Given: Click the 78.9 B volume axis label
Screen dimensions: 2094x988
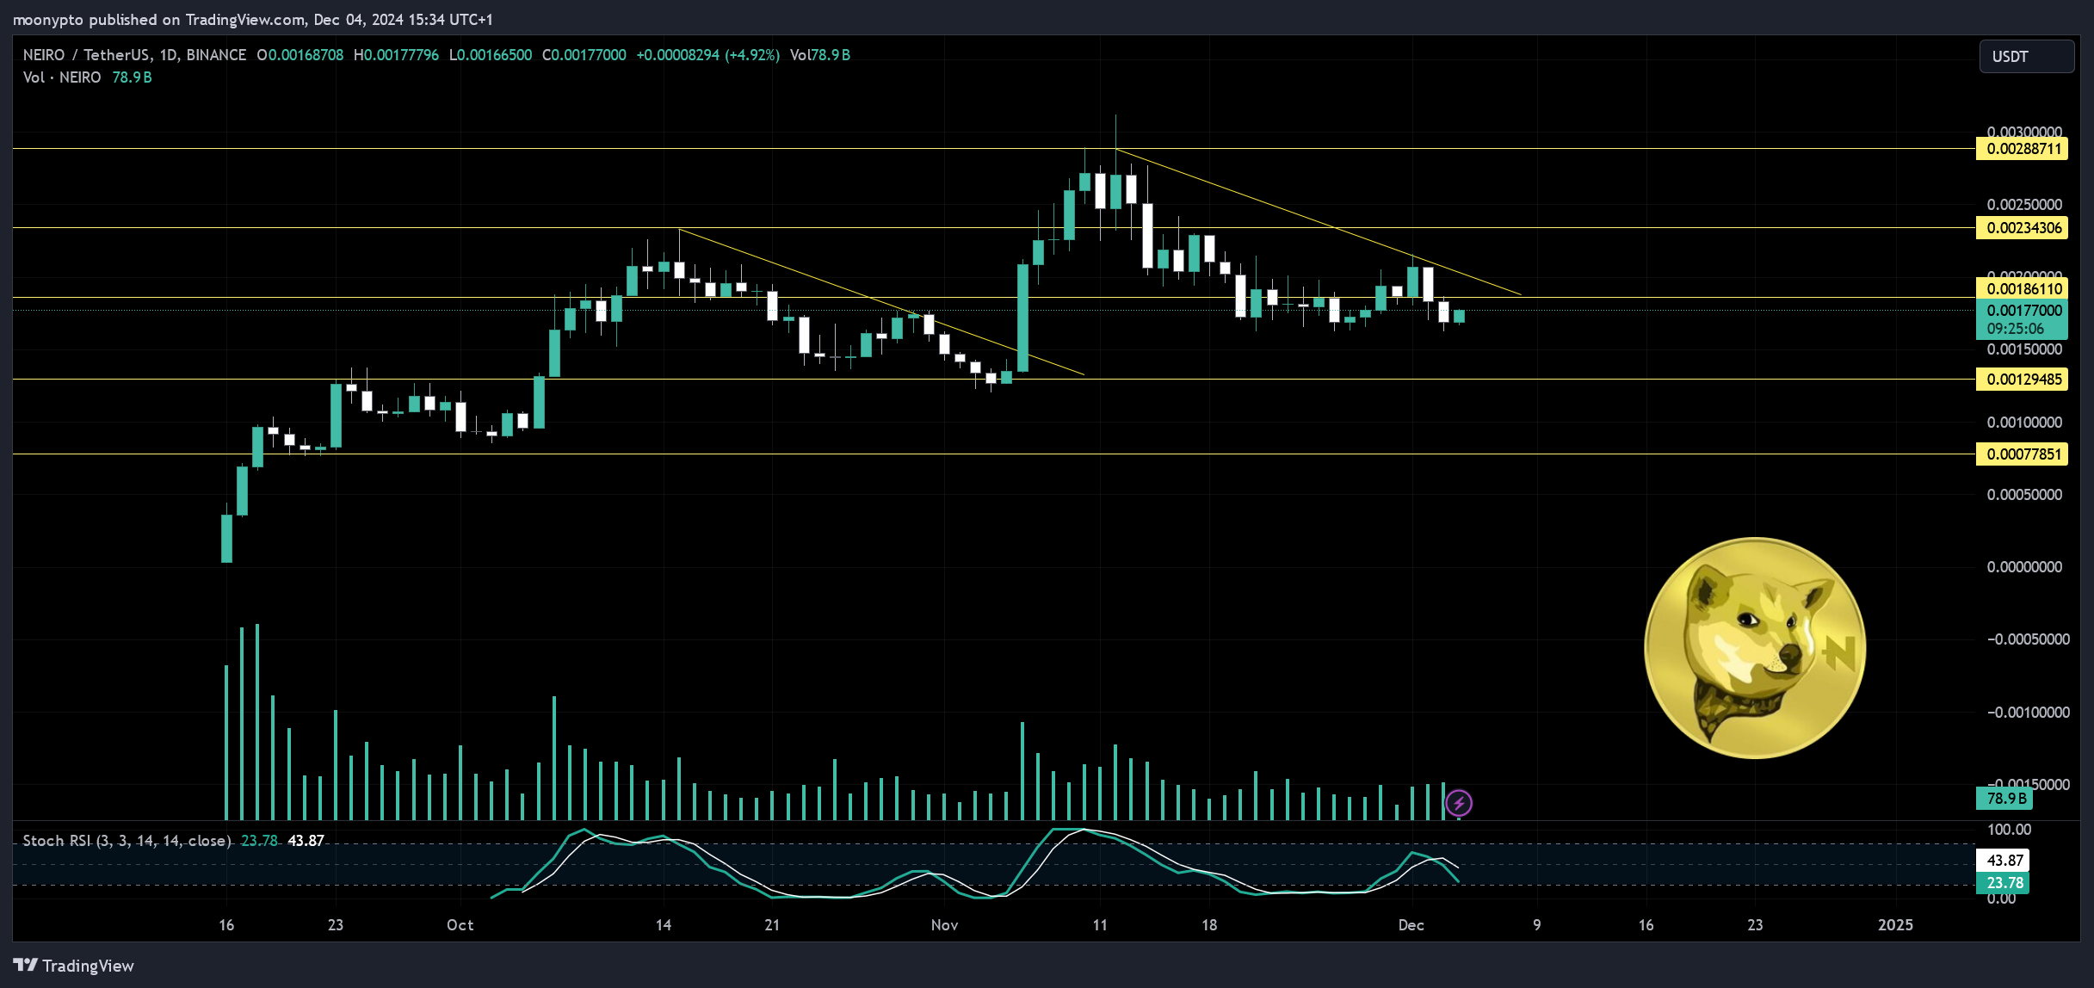Looking at the screenshot, I should coord(2004,799).
